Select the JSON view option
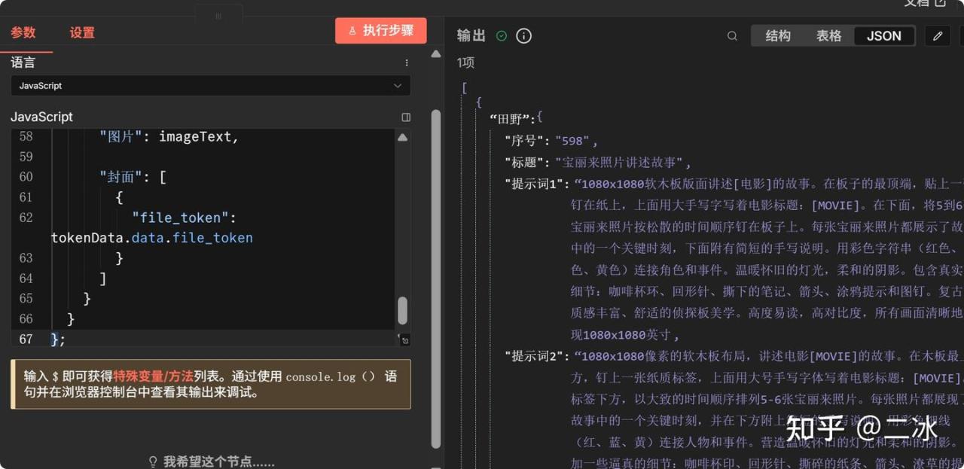 [883, 36]
